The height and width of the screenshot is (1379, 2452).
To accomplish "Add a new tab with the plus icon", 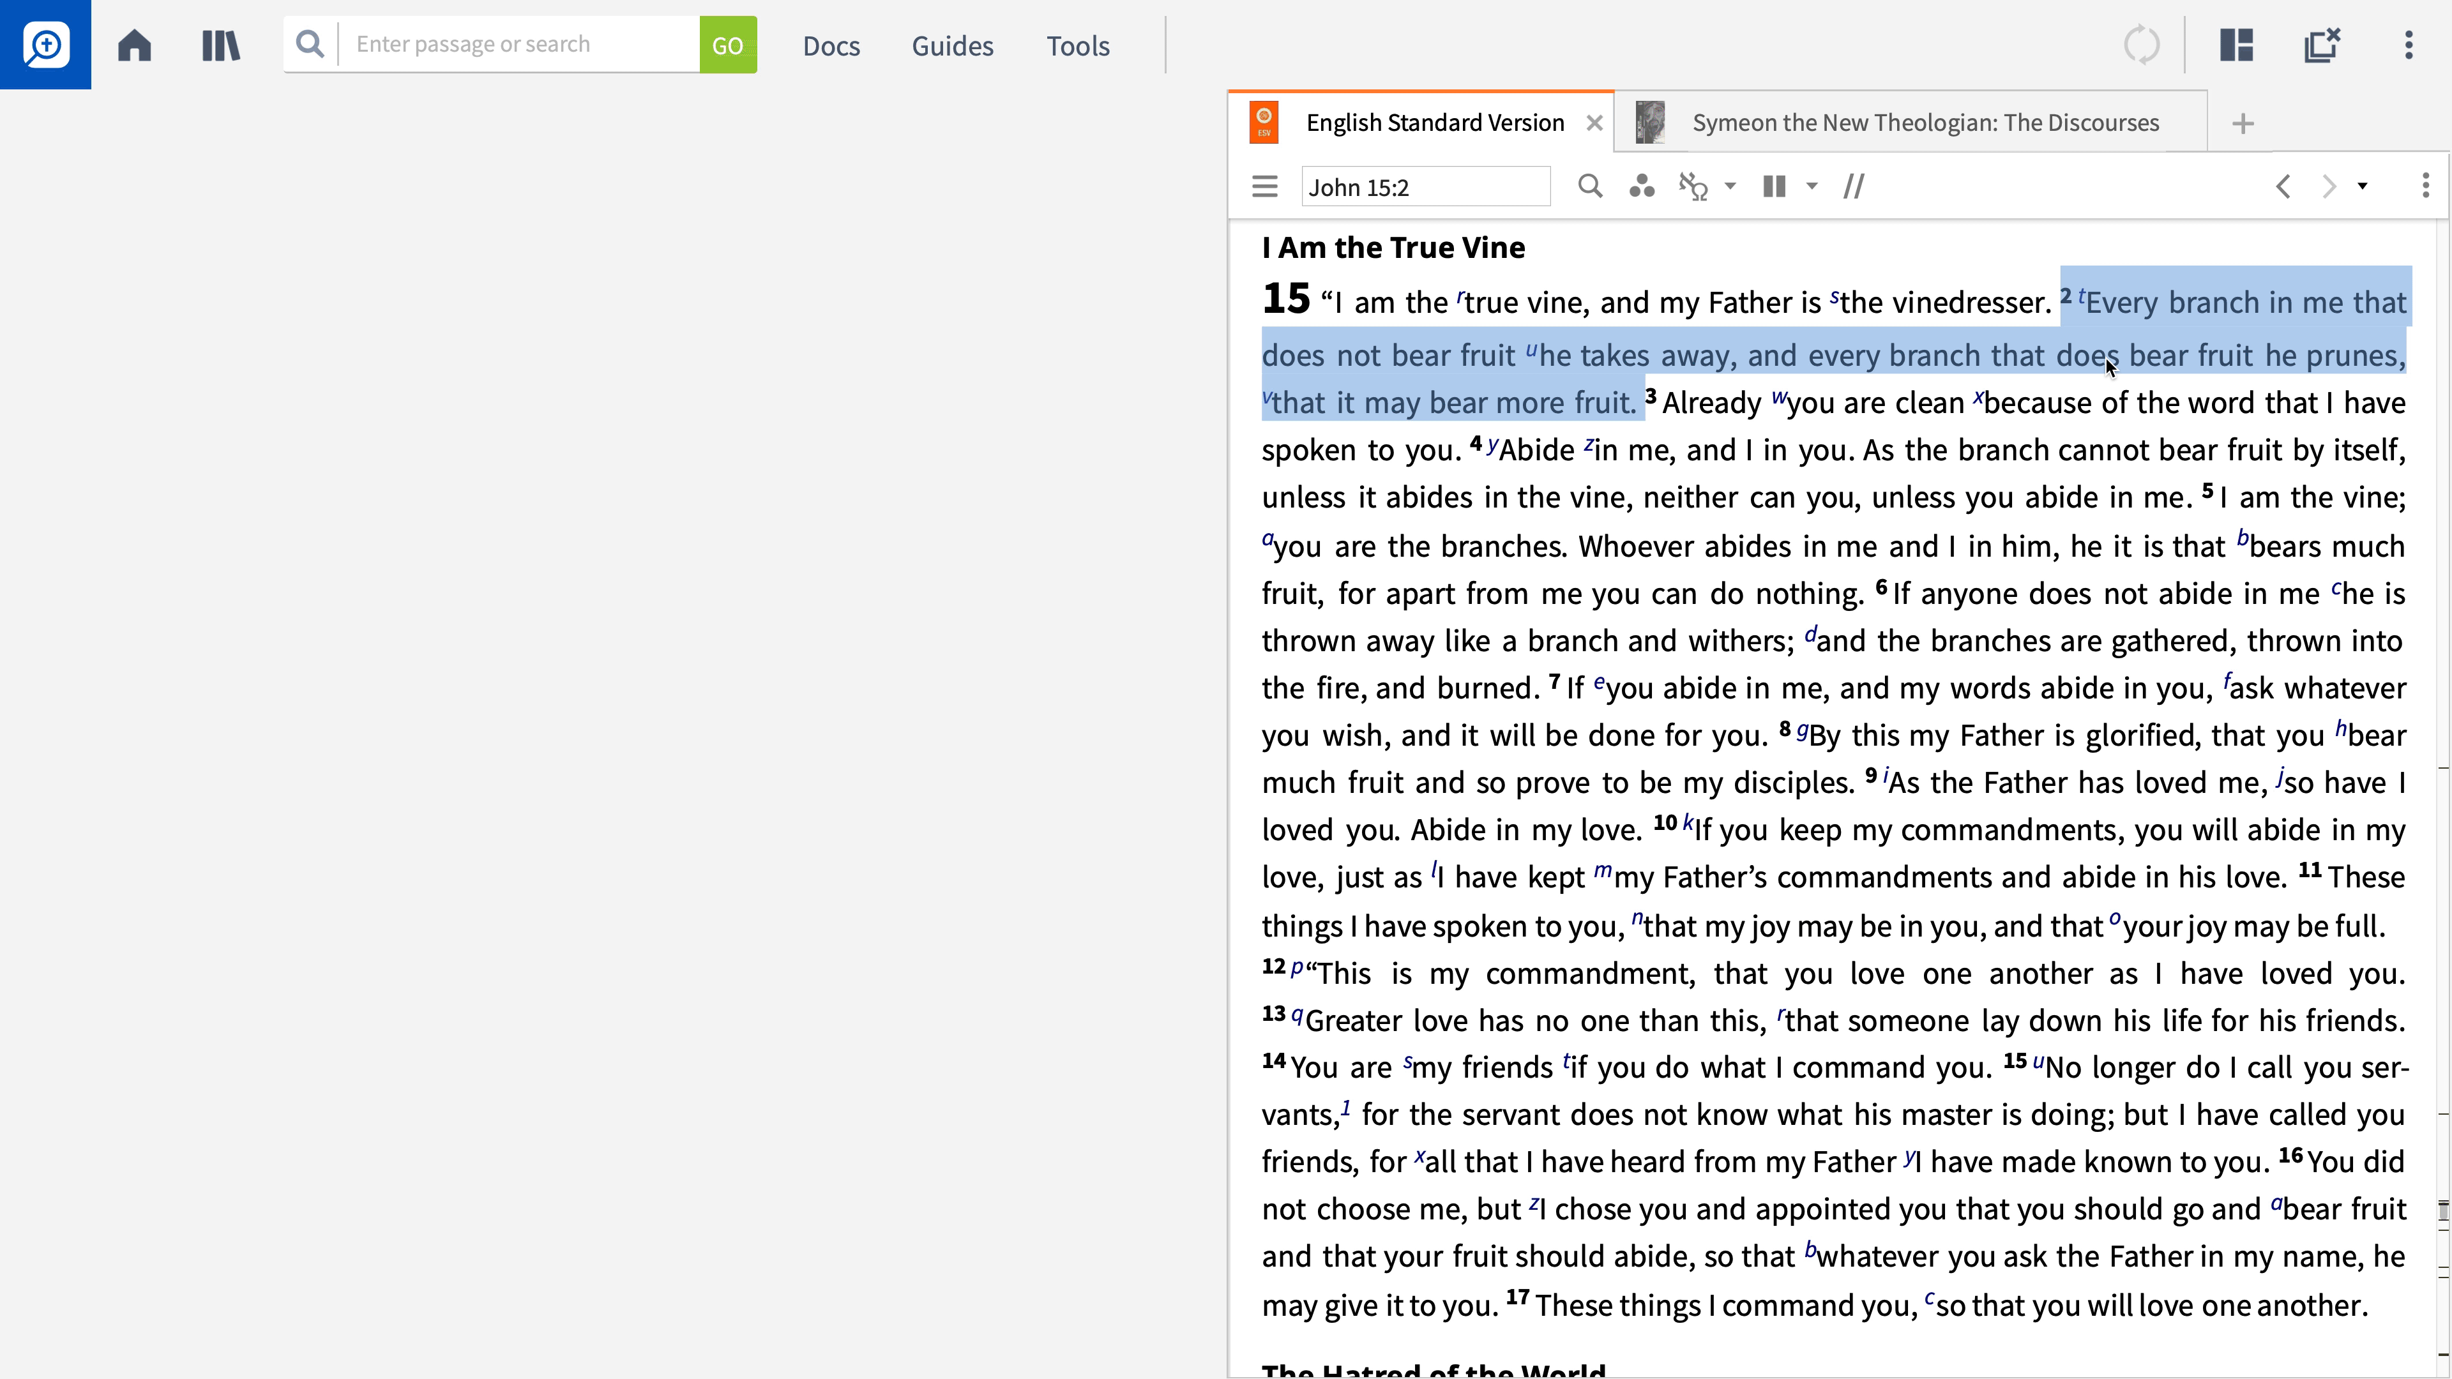I will pos(2243,124).
